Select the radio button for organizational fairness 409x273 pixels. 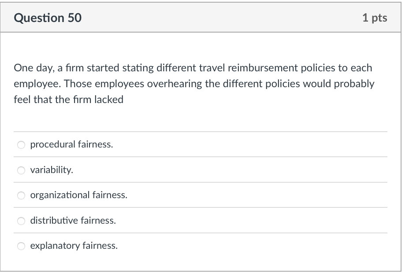pyautogui.click(x=21, y=196)
